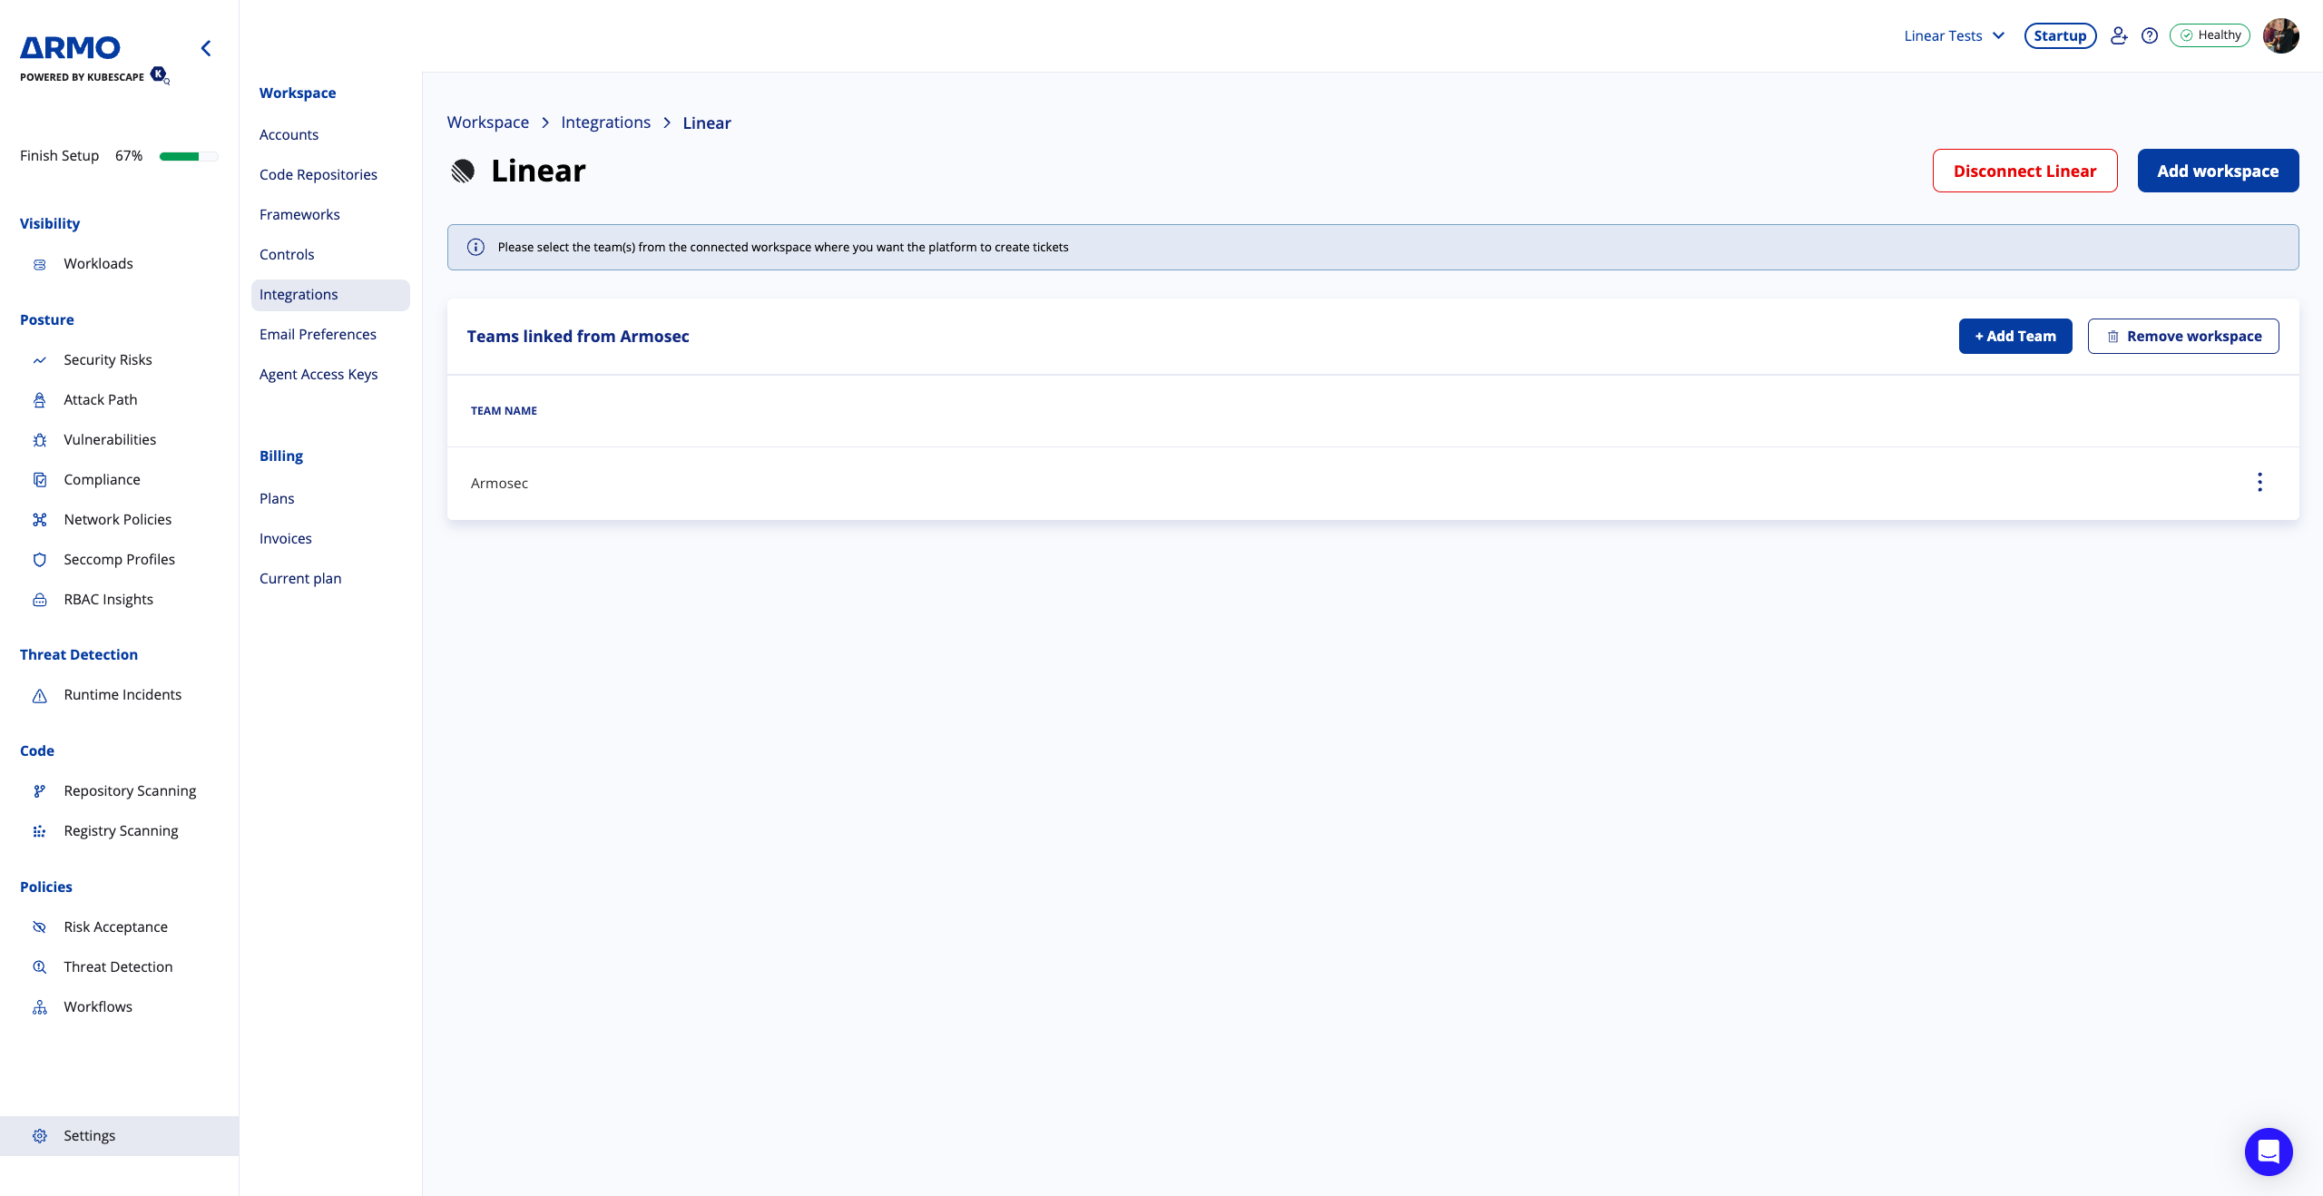Open the Linear Tests account dropdown
Screen dimensions: 2323x1196
pyautogui.click(x=1954, y=36)
